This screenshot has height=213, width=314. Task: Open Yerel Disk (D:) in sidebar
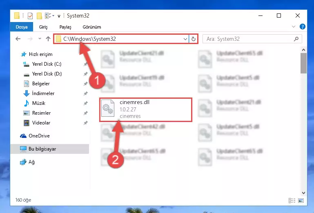point(47,74)
